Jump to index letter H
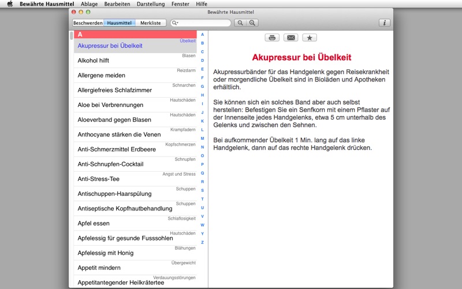This screenshot has height=289, width=462. 203,95
